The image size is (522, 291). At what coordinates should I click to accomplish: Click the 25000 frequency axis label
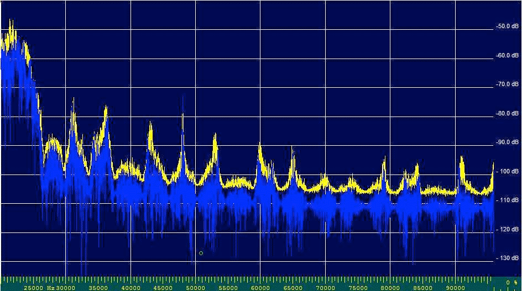(x=34, y=288)
